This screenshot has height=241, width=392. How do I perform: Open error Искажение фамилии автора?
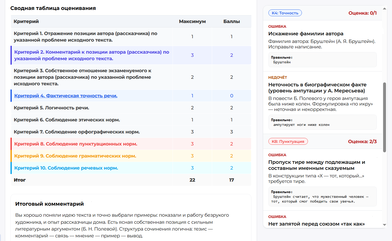306,34
